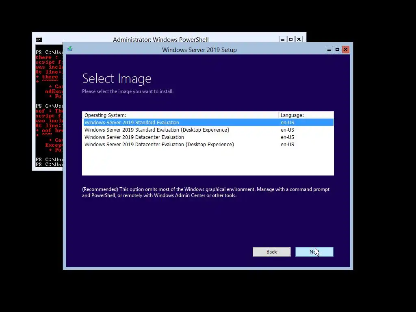This screenshot has width=416, height=312.
Task: Go back with the Back button
Action: tap(272, 252)
